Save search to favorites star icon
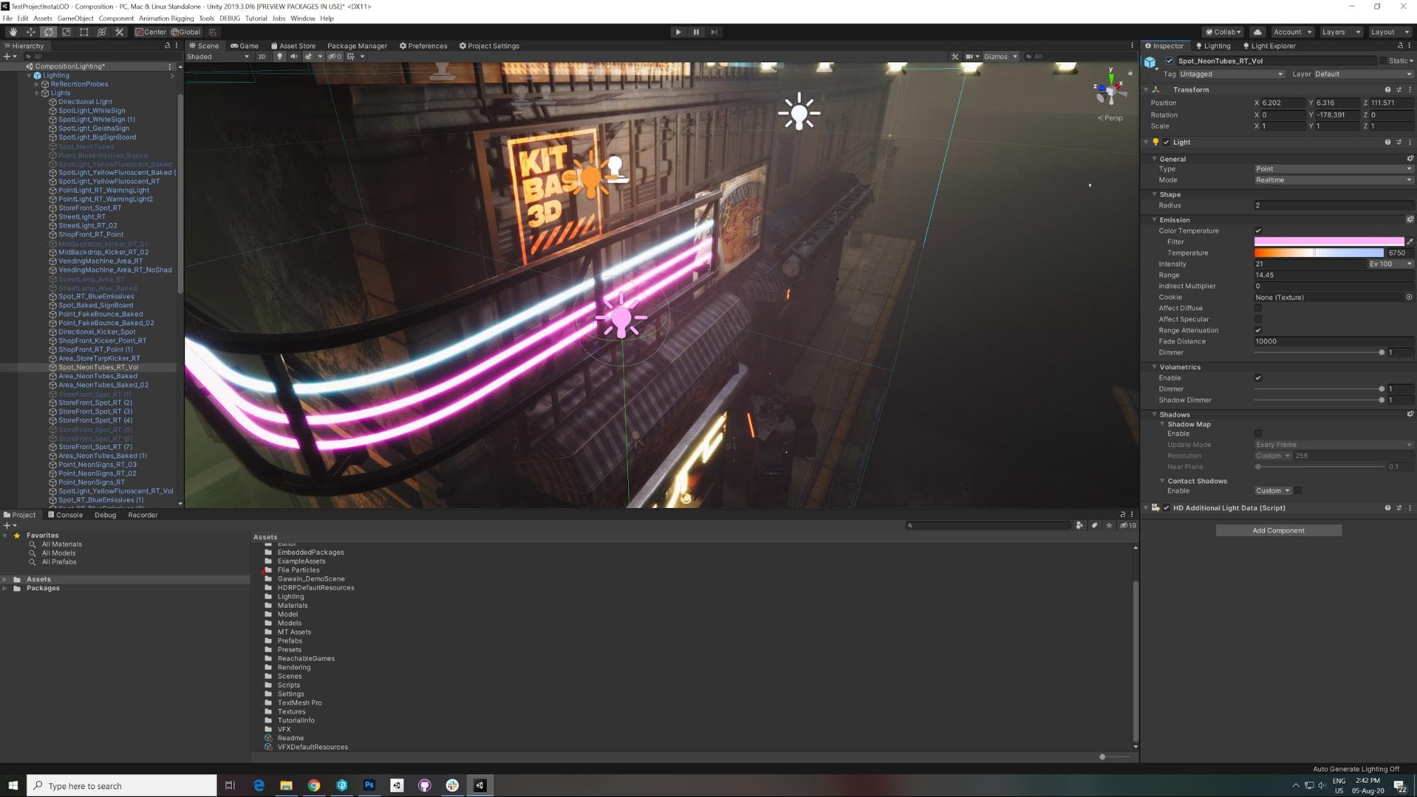 point(1109,526)
